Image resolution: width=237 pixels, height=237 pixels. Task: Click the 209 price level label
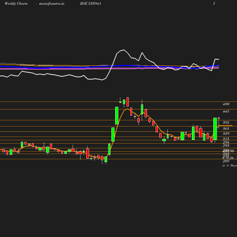click(226, 161)
